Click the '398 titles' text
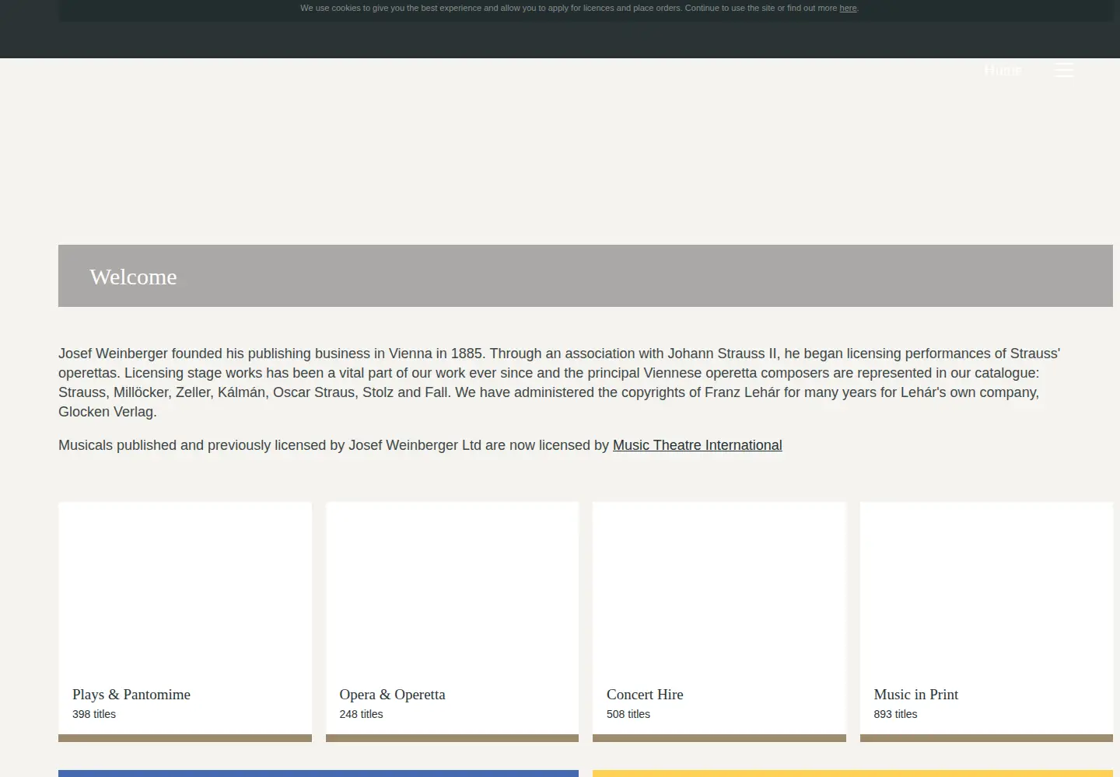1120x777 pixels. pos(94,714)
